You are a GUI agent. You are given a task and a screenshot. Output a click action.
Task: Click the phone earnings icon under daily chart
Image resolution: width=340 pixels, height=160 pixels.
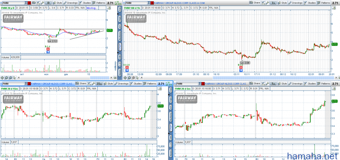click(x=48, y=49)
